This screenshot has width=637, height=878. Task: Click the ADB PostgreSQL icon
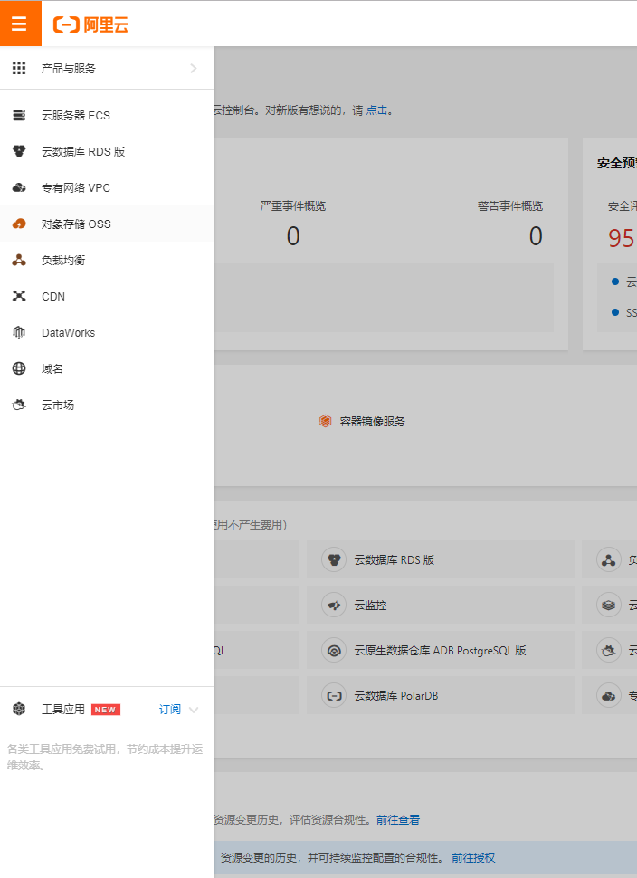[x=334, y=650]
